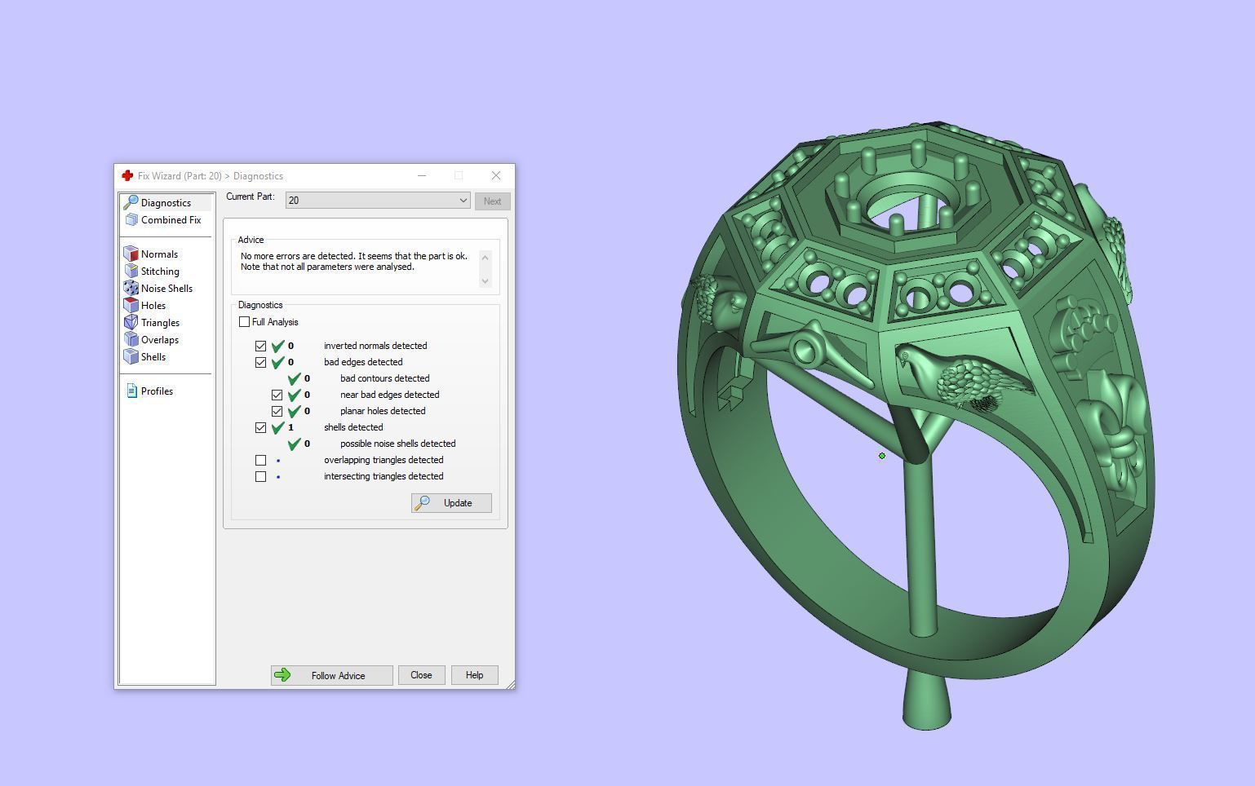
Task: Switch to the Diagnostics page
Action: pos(166,203)
